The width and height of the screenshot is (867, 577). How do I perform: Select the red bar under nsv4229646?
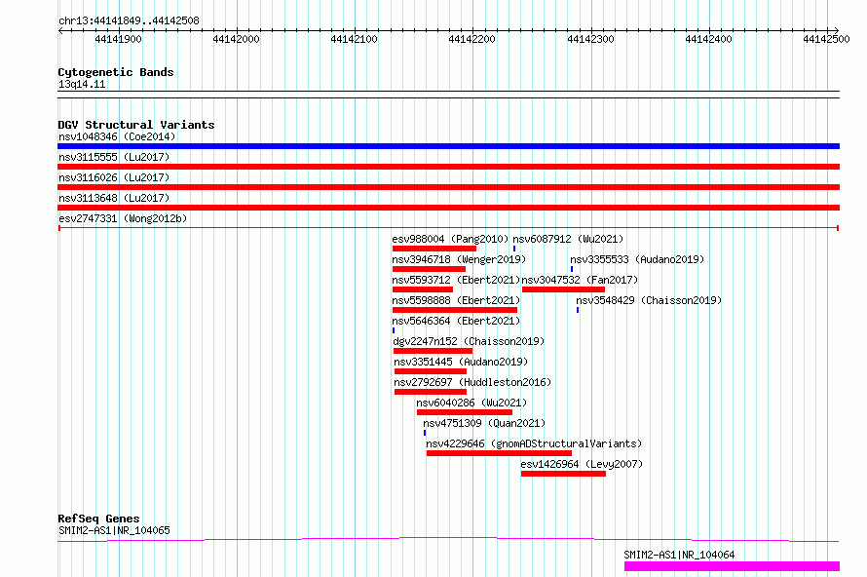[499, 453]
